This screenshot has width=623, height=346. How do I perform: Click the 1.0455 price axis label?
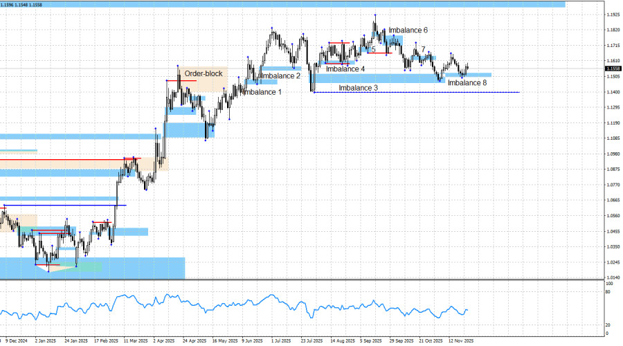[613, 231]
